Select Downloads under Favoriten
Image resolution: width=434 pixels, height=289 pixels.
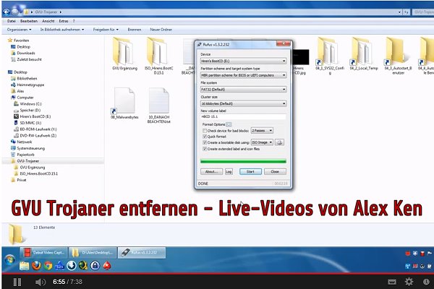[26, 53]
